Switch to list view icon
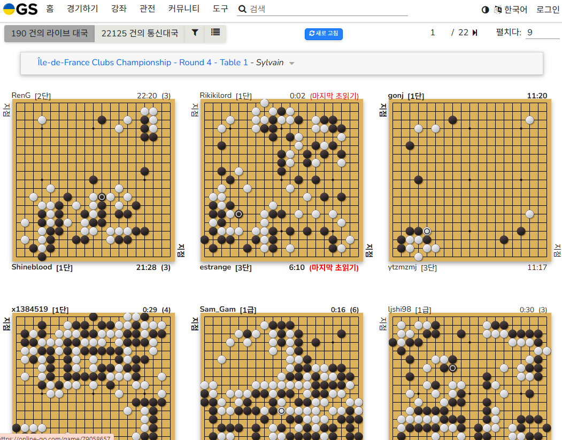Viewport: 562px width, 440px height. pos(215,33)
